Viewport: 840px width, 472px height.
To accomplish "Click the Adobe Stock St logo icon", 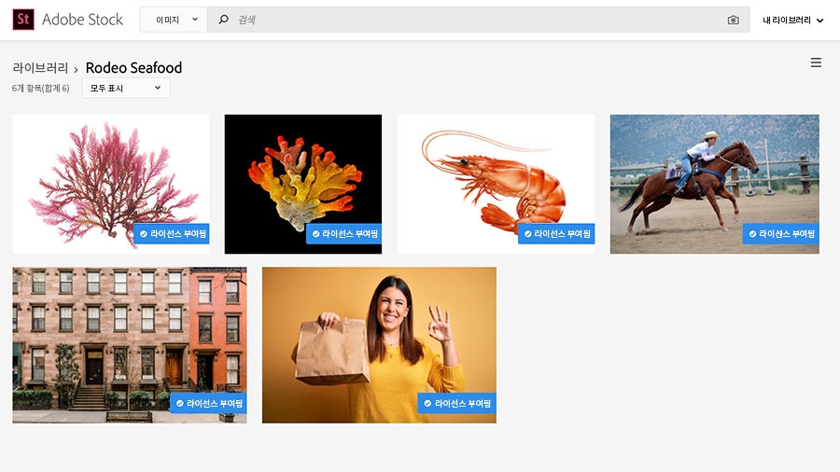I will (x=23, y=20).
